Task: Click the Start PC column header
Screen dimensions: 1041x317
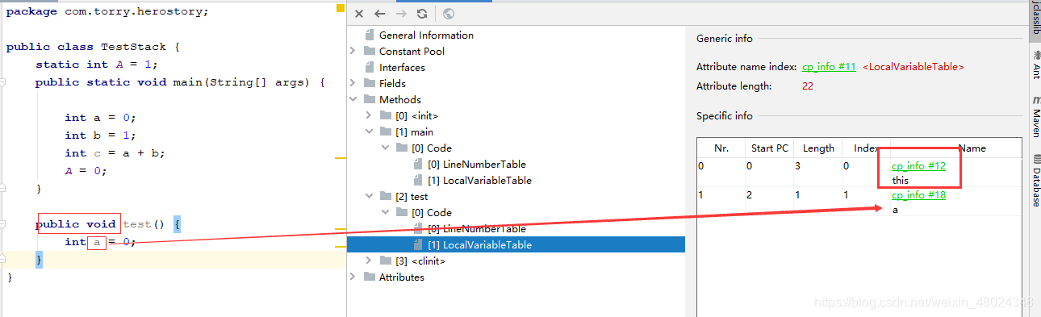Action: click(770, 148)
